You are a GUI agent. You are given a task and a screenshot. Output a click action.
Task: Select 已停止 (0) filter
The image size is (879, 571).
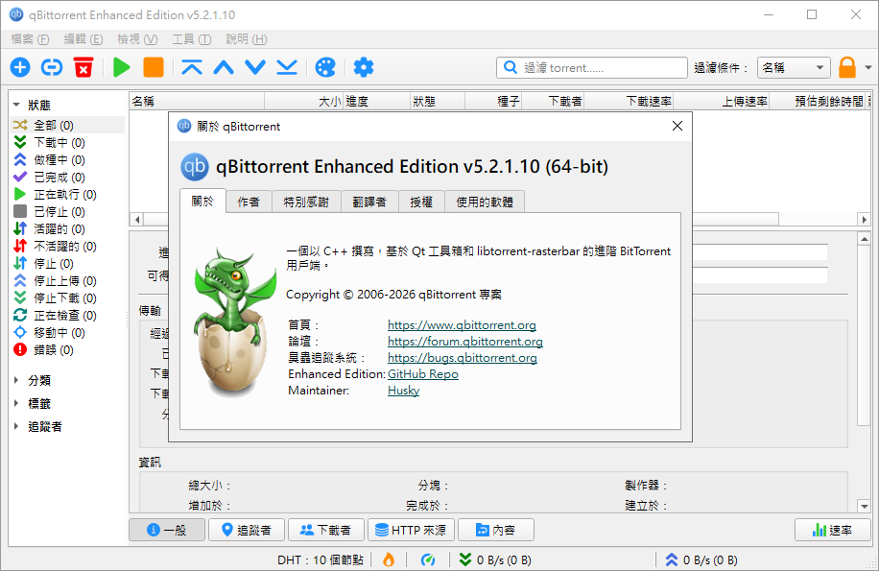[x=67, y=212]
